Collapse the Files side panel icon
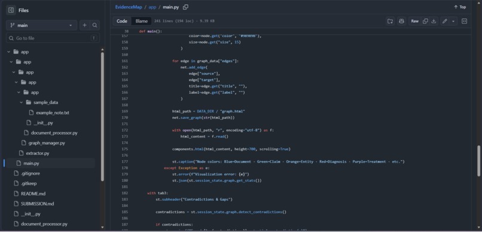Viewport: 482px width, 232px height. [x=11, y=10]
